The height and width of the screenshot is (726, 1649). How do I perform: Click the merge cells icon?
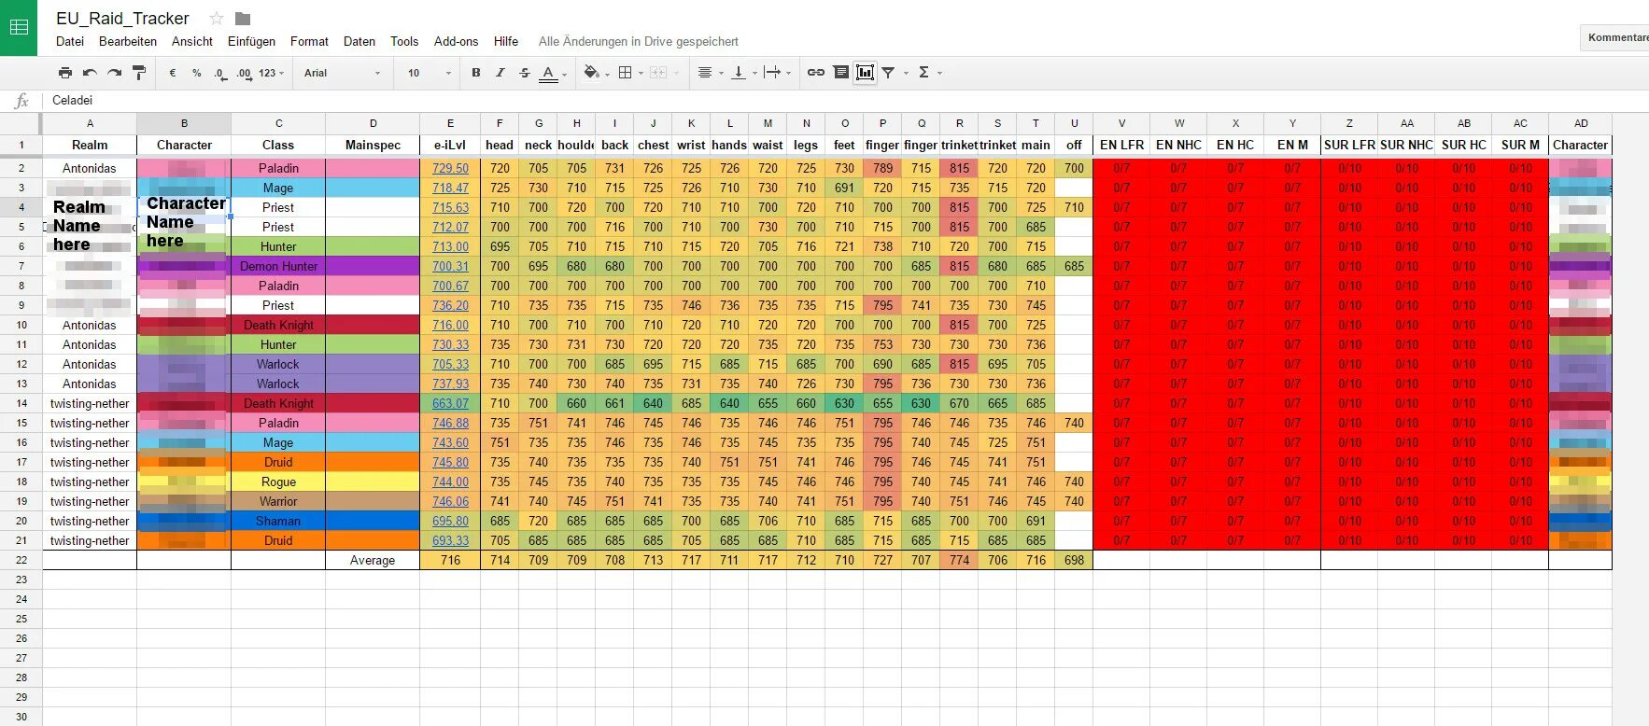(x=658, y=73)
